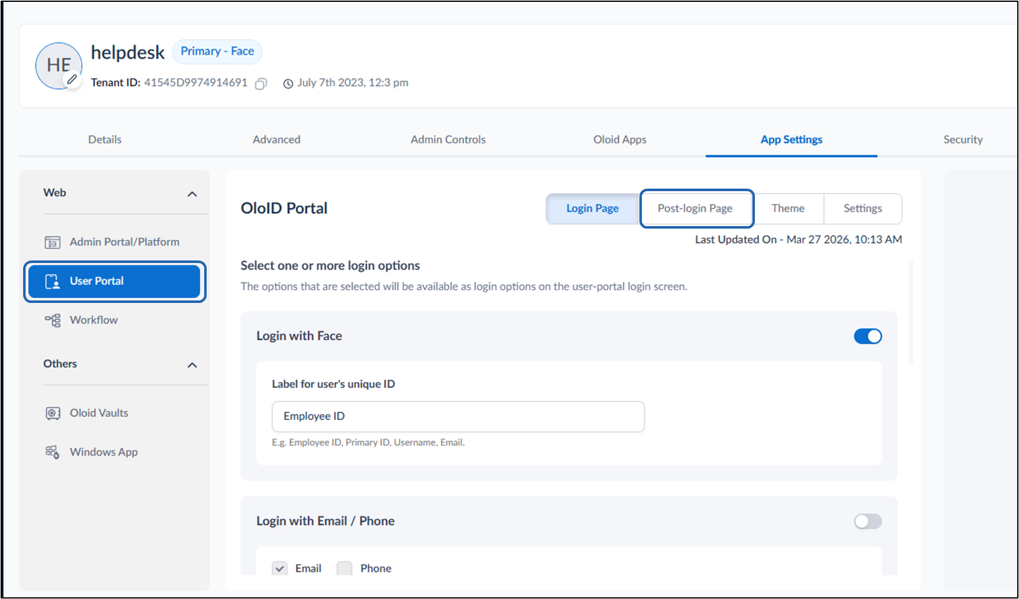Click the HE avatar circle
This screenshot has width=1019, height=599.
59,66
